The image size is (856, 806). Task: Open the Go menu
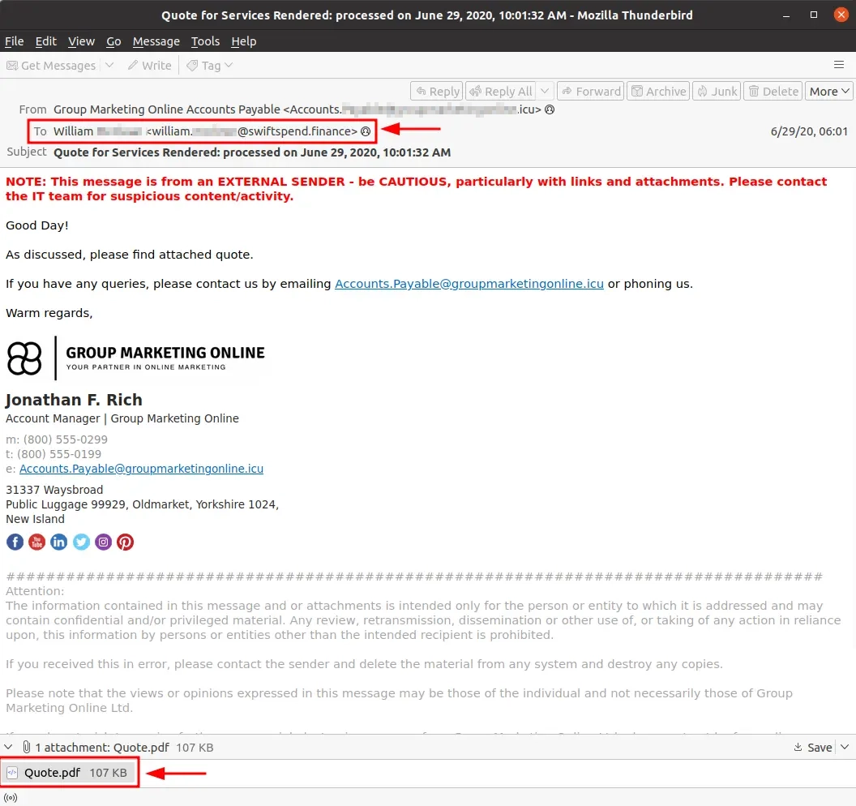pos(113,41)
